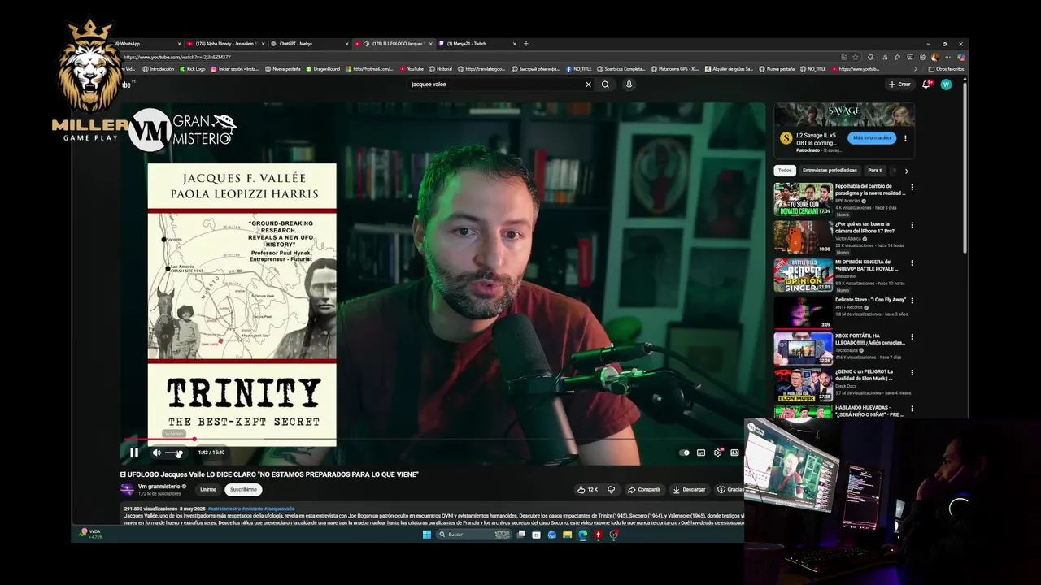The height and width of the screenshot is (585, 1041).
Task: Open the options menu for the Elon Musk video
Action: pos(912,374)
